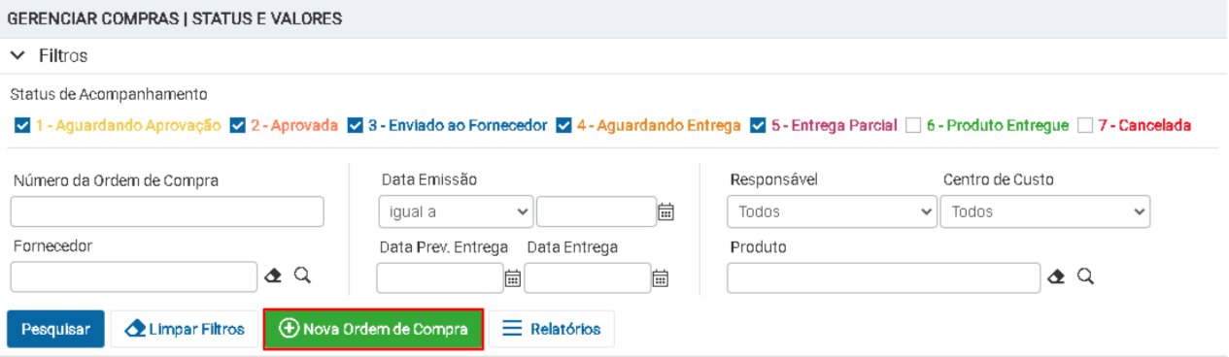Clear the Produto field with eraser icon

tap(1058, 277)
